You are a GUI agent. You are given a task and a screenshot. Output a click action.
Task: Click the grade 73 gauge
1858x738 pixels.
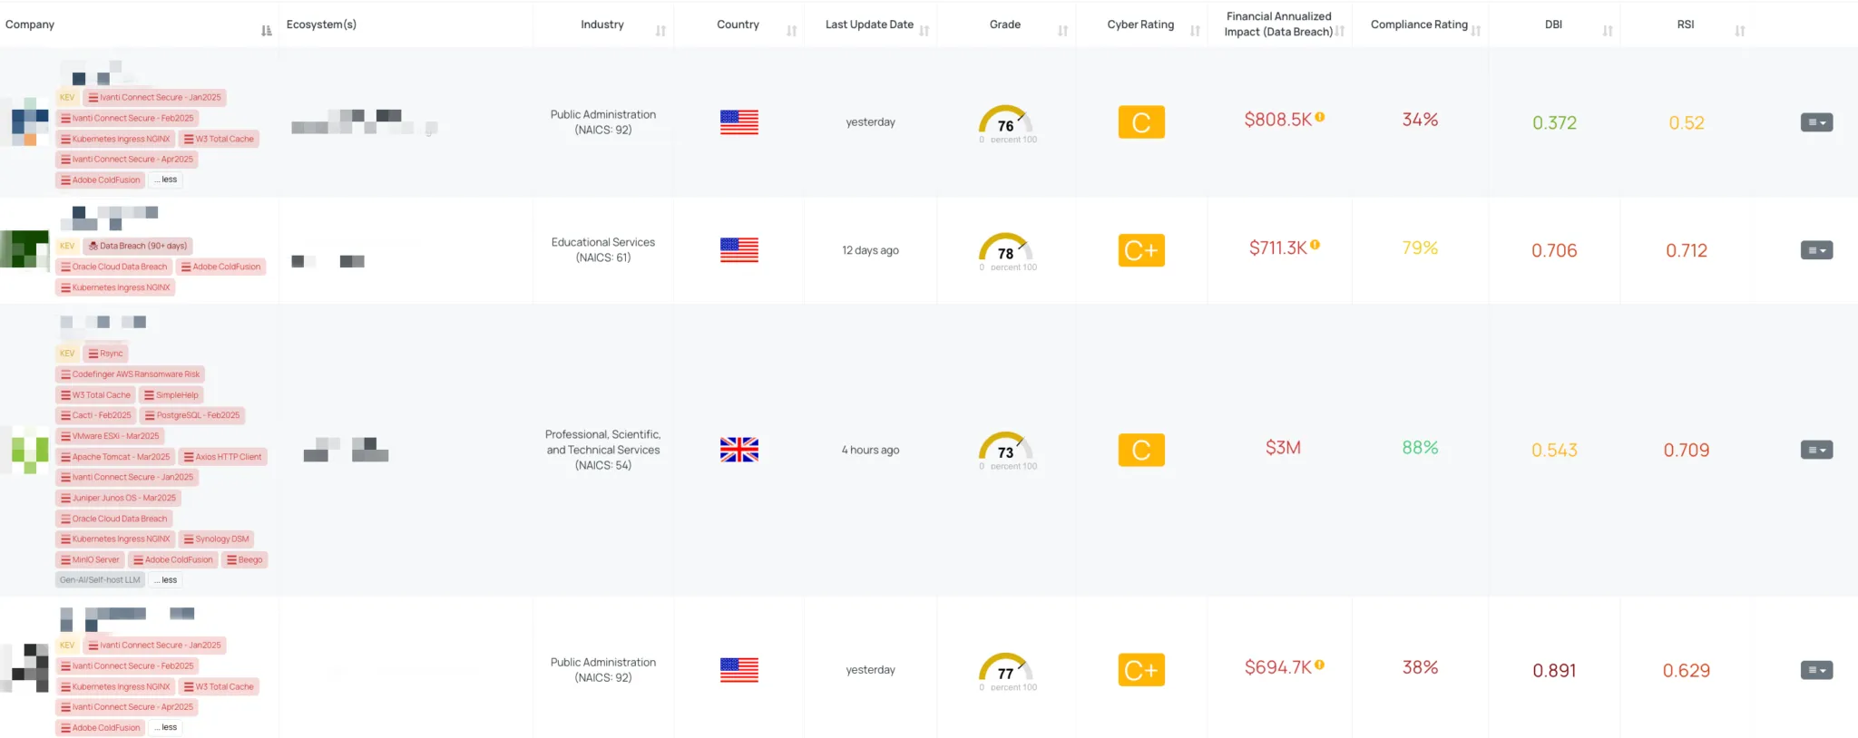coord(1005,450)
